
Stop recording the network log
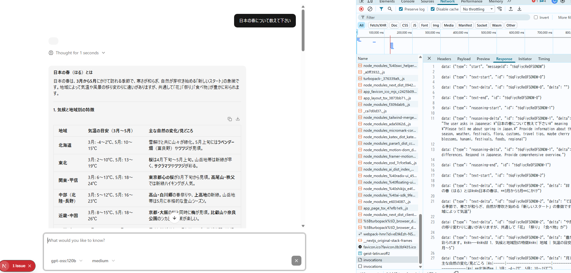(x=361, y=9)
